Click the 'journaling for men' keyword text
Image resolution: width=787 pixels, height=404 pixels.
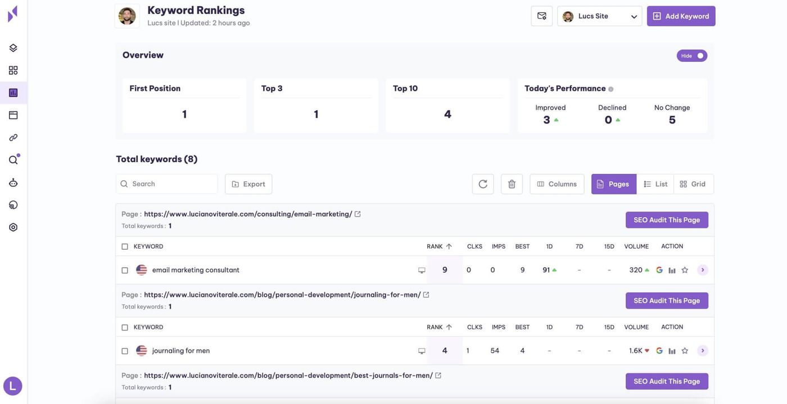pos(181,351)
